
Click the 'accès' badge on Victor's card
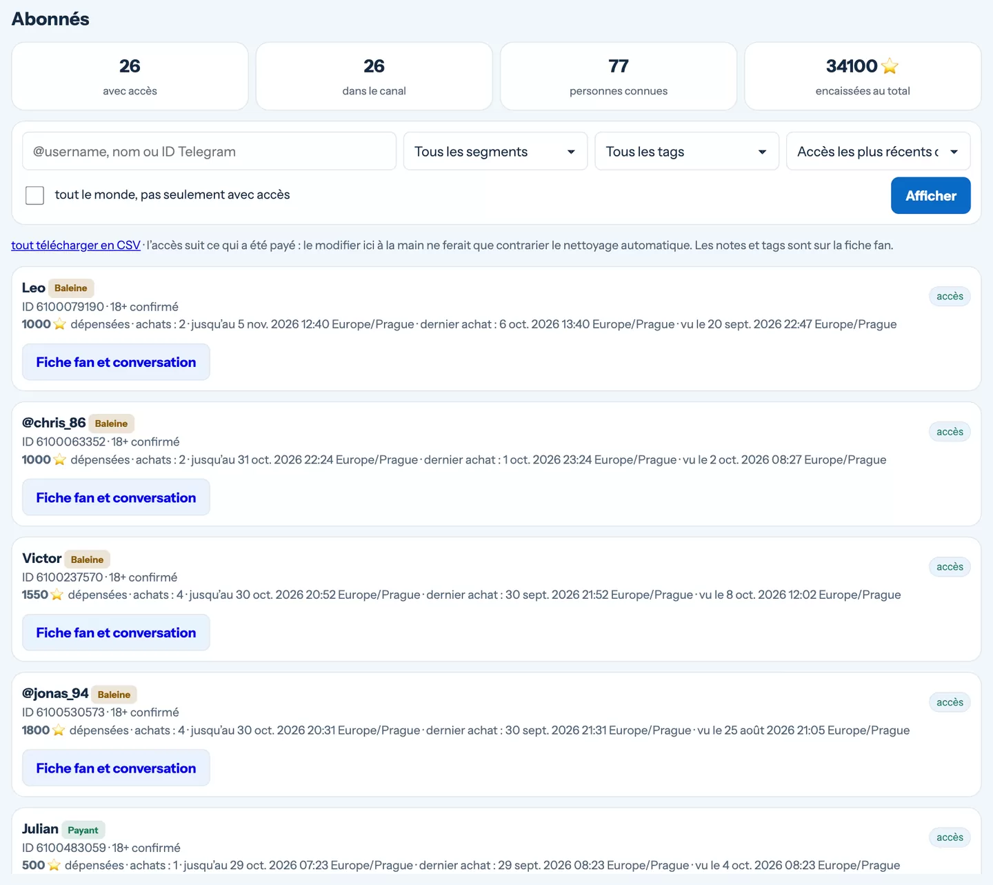(x=950, y=567)
